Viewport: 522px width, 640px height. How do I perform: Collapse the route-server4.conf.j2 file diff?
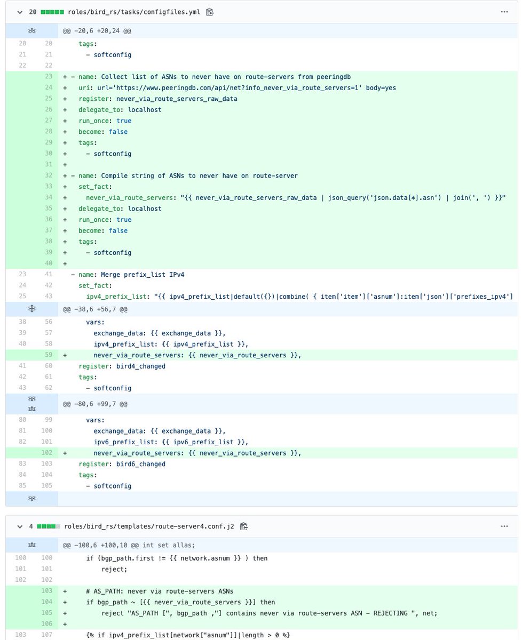[x=20, y=526]
